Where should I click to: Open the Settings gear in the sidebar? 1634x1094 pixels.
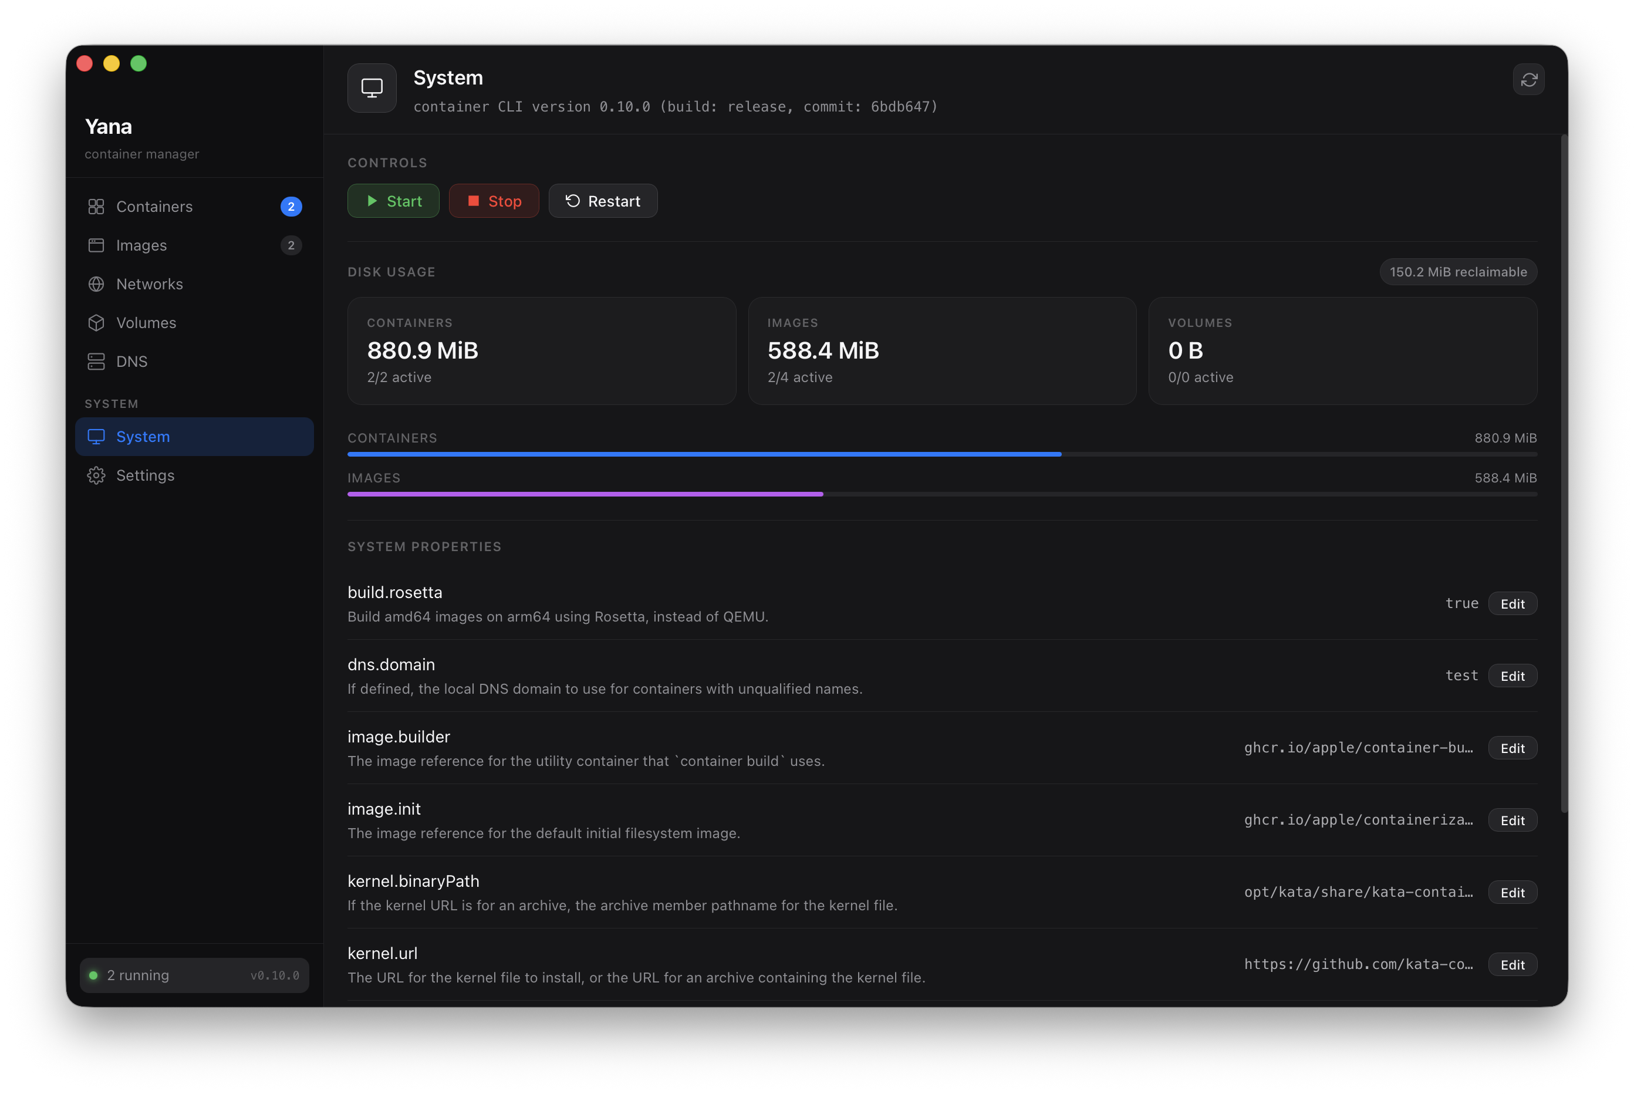[96, 475]
